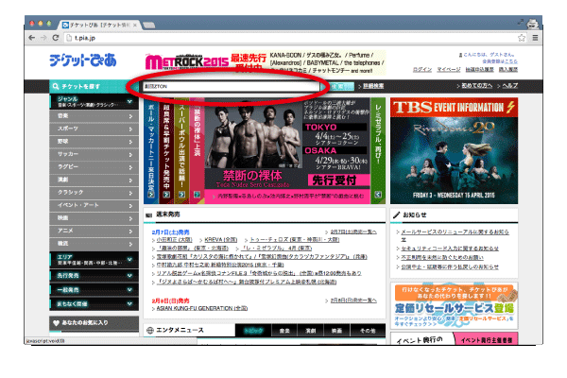Click the チケットぴあ logo
Image resolution: width=567 pixels, height=378 pixels.
click(x=83, y=60)
